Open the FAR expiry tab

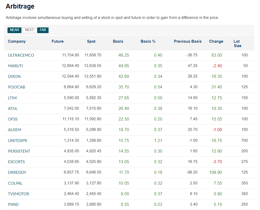click(x=43, y=30)
